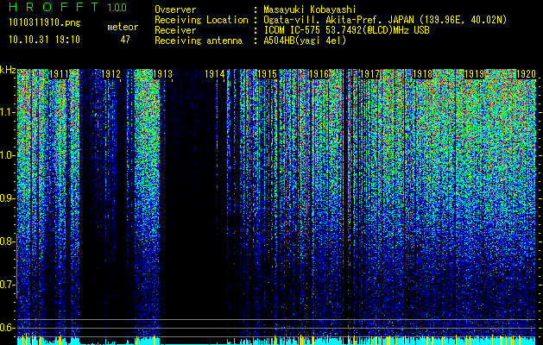The width and height of the screenshot is (543, 345).
Task: Click the version number 1.0.0
Action: (117, 8)
